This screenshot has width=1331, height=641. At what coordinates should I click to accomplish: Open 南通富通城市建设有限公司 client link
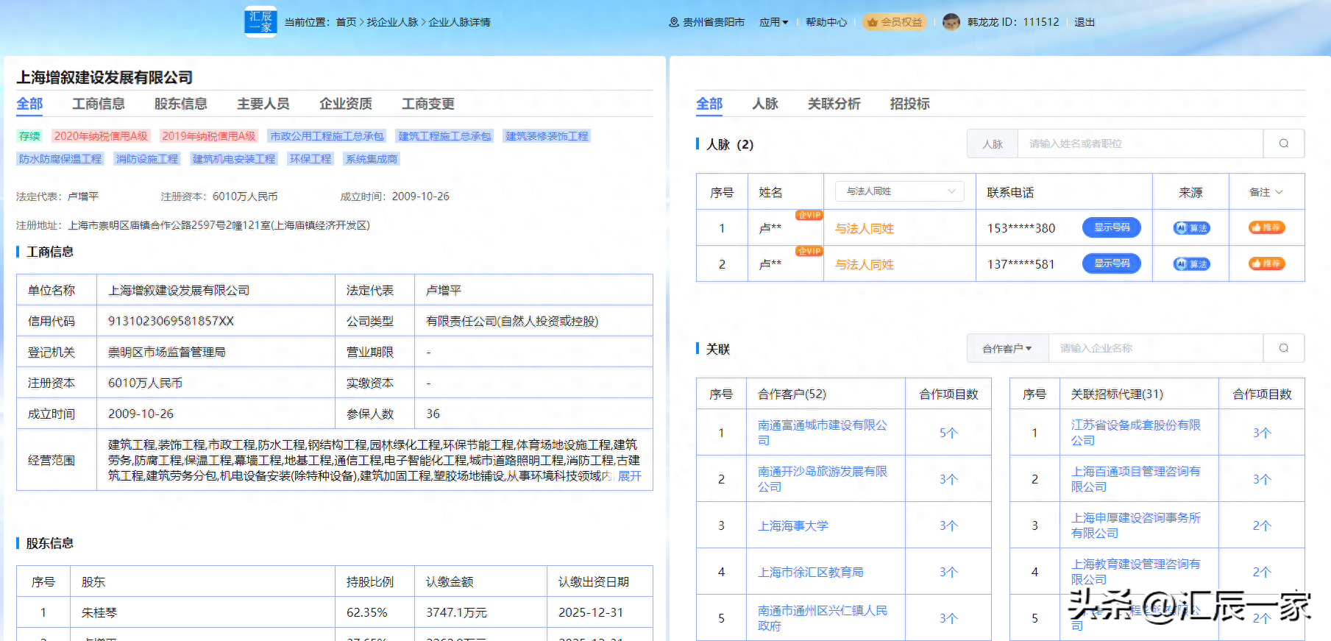[823, 433]
